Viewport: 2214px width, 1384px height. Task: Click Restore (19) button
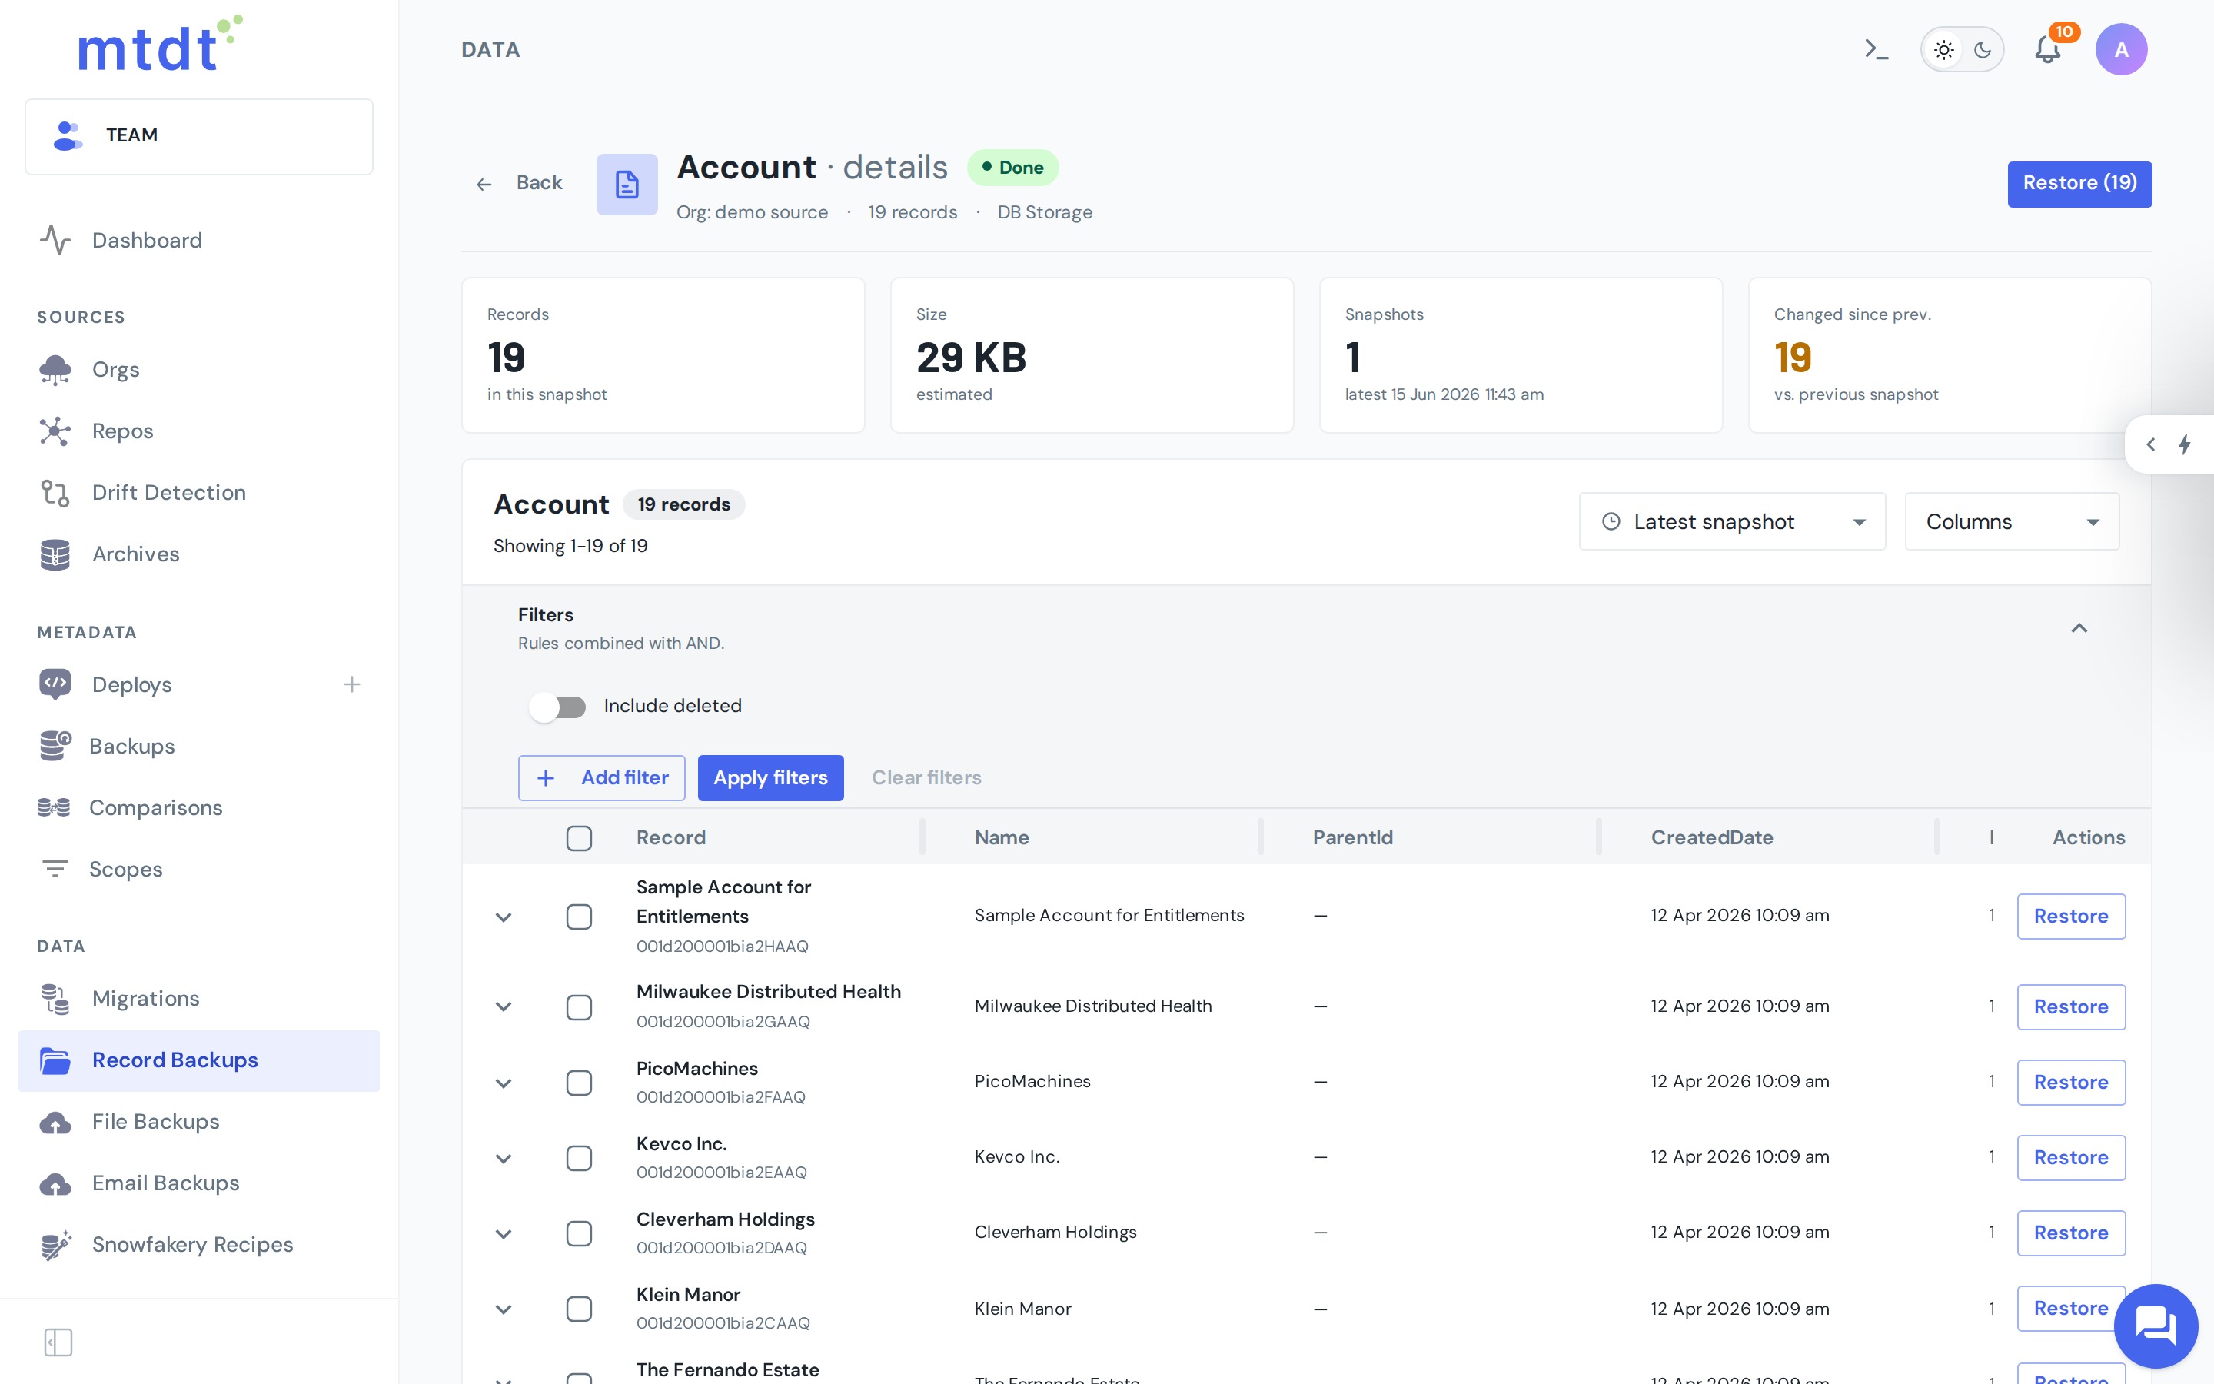[x=2079, y=184]
